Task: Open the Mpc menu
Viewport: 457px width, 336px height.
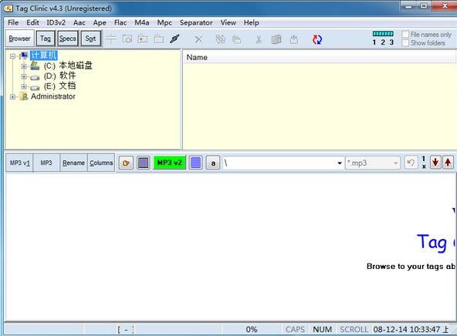Action: coord(164,22)
